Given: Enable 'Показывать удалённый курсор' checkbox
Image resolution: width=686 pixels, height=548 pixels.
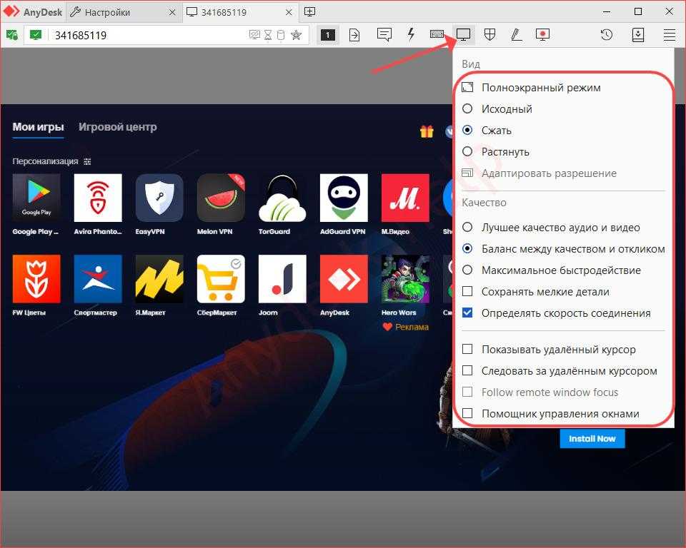Looking at the screenshot, I should click(x=467, y=350).
